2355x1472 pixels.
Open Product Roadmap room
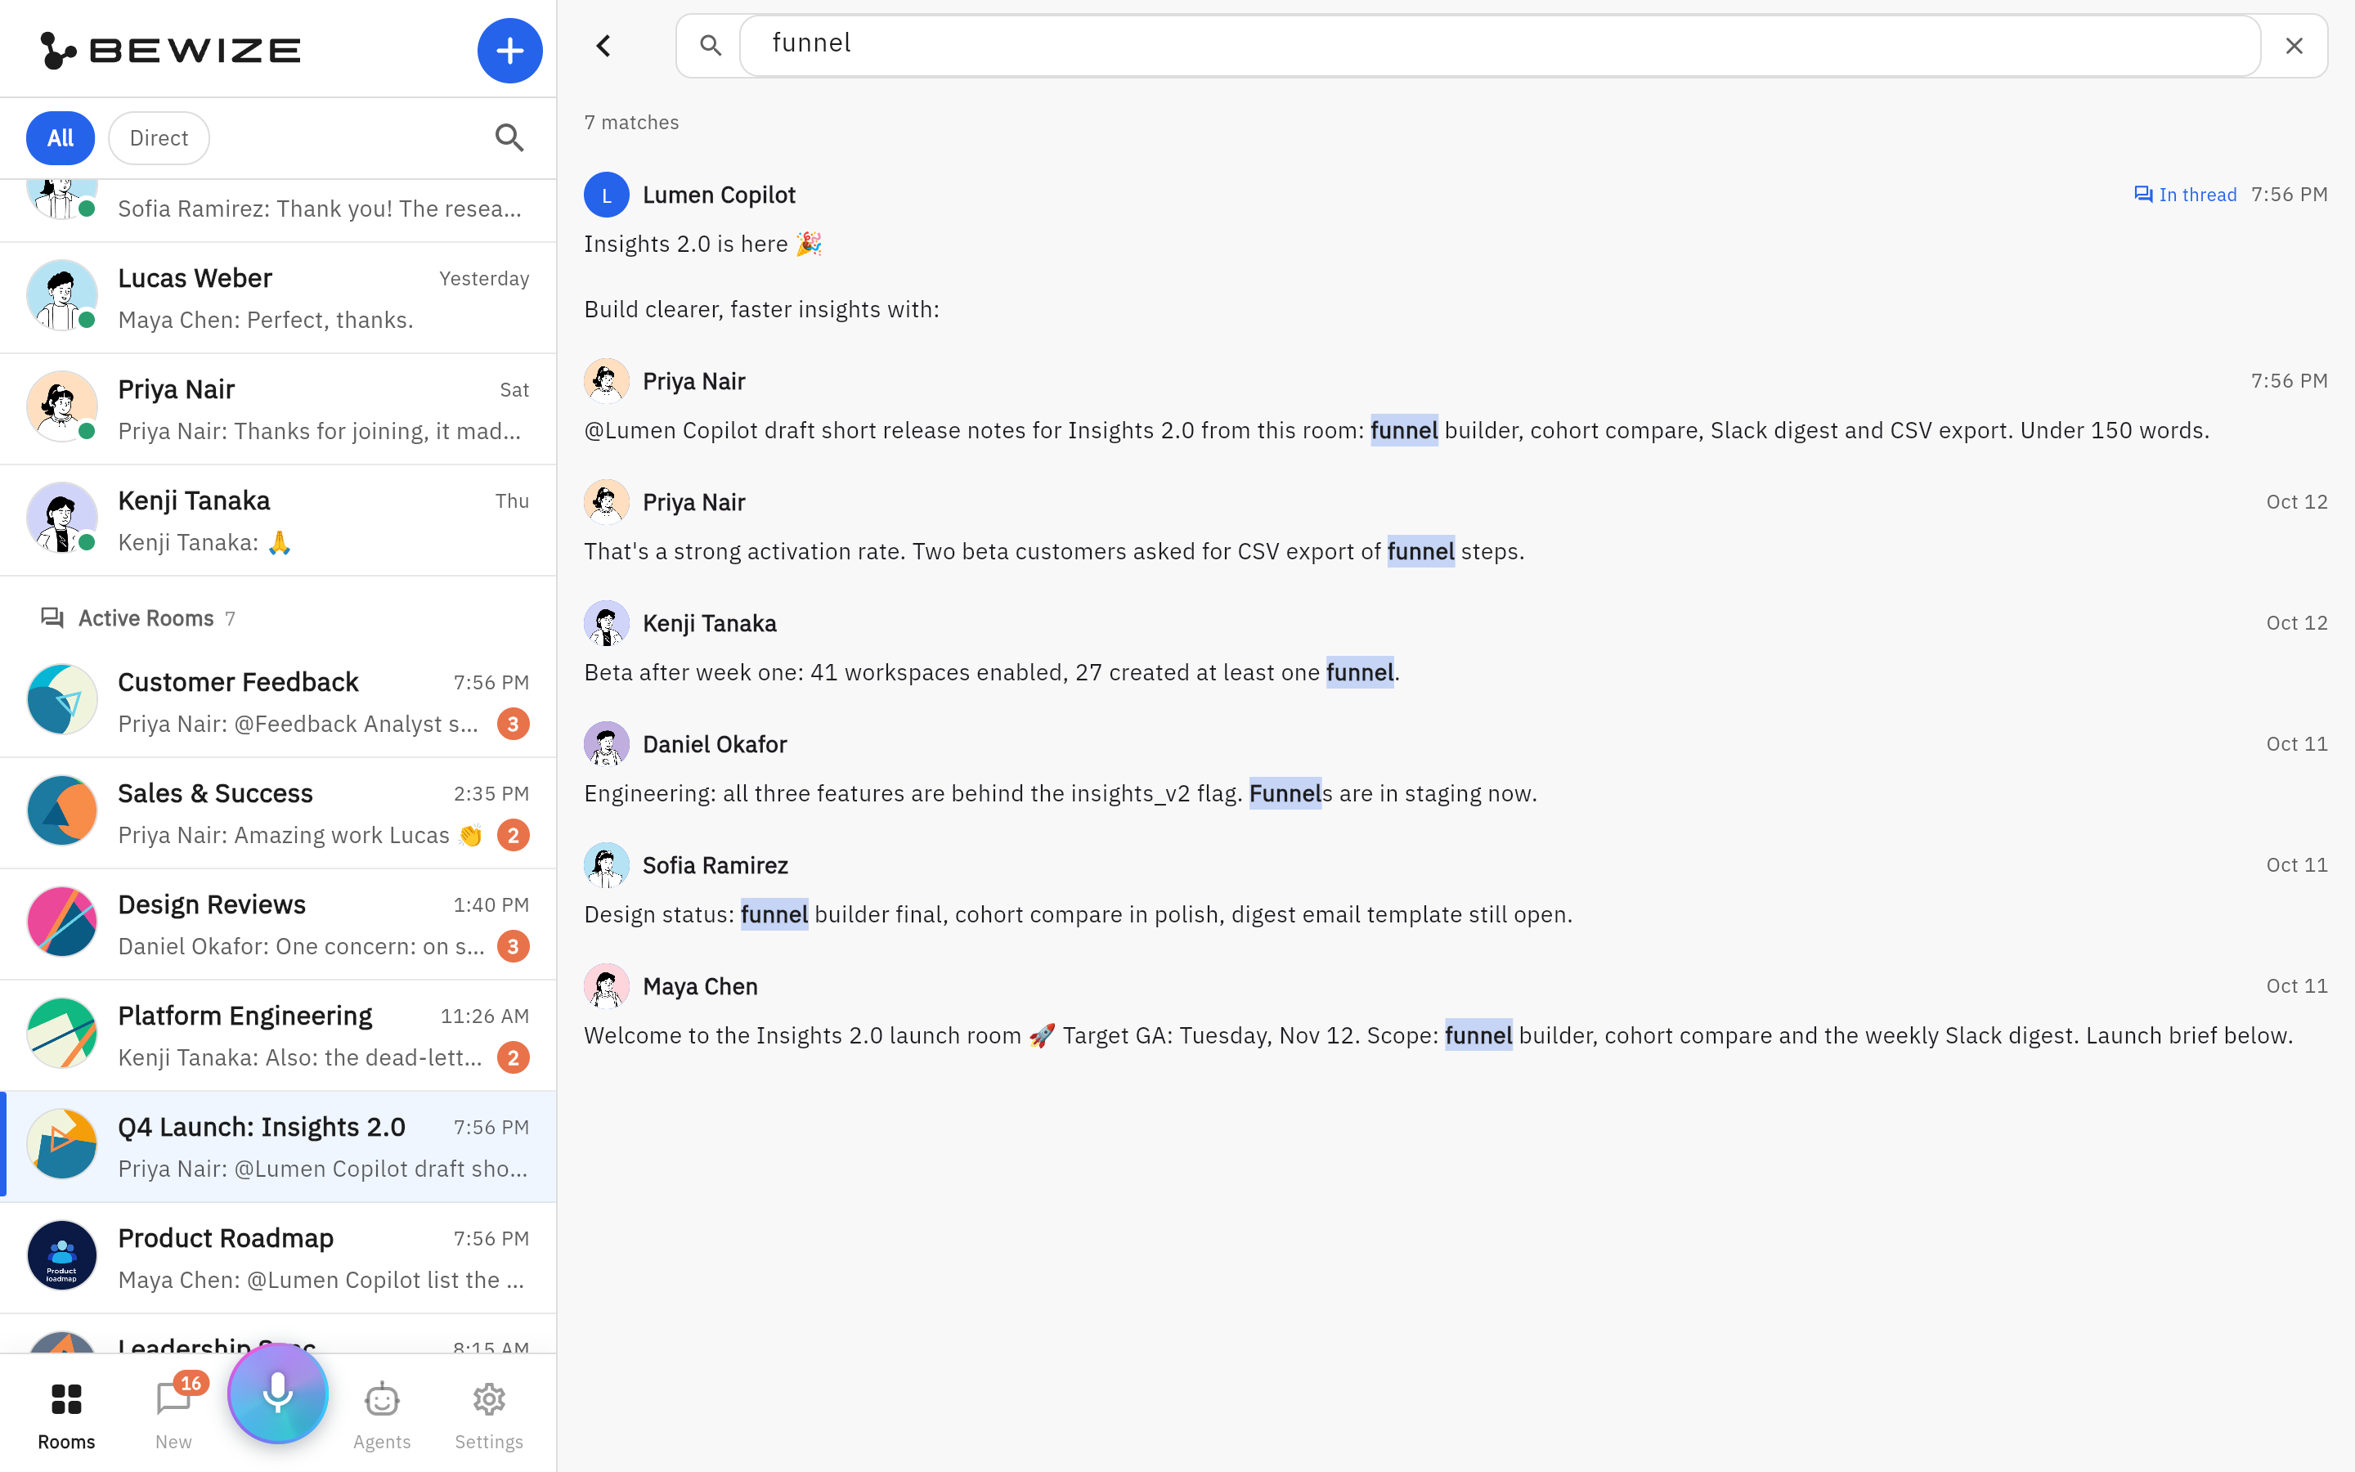(x=278, y=1257)
